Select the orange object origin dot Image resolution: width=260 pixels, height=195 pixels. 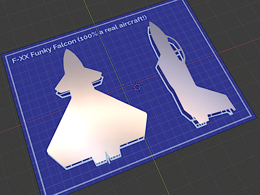click(123, 85)
